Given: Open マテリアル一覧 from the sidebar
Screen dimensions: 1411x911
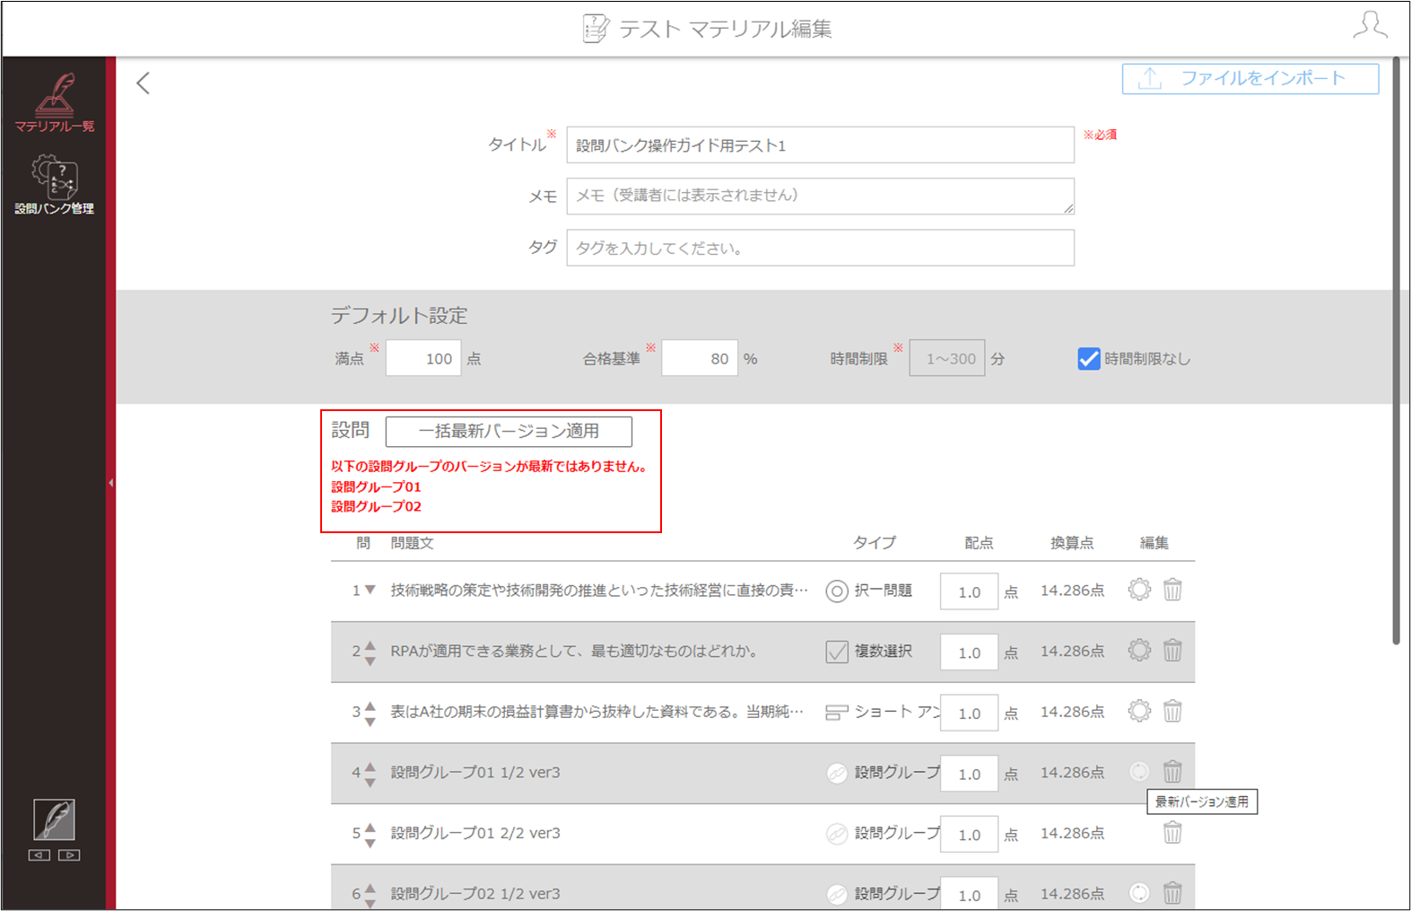Looking at the screenshot, I should [x=54, y=102].
